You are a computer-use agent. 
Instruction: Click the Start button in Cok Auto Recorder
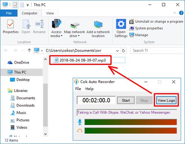pyautogui.click(x=126, y=100)
